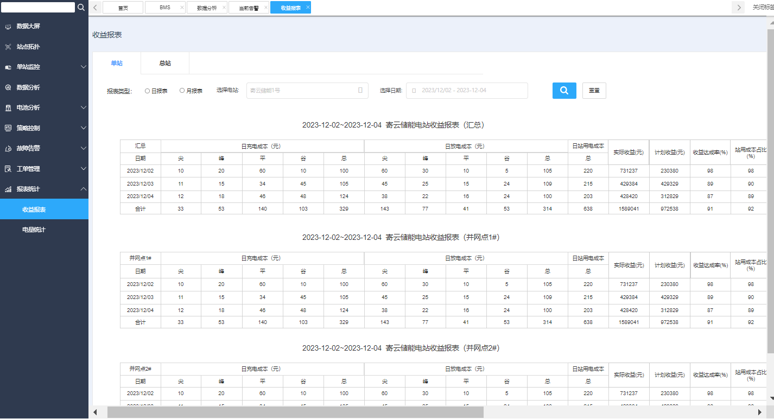
Task: Click the 报表类型 label
Action: point(119,91)
